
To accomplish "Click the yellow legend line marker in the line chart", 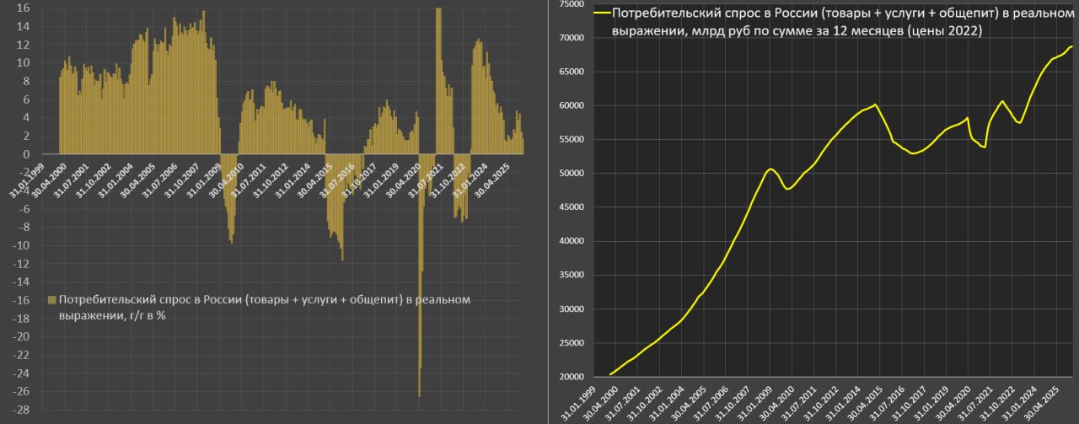I will (x=600, y=13).
